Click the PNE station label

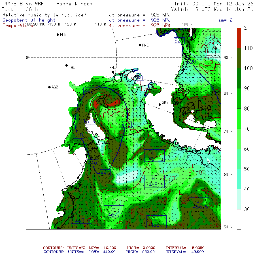(145, 45)
